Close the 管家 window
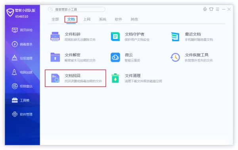238x150 pixels. point(229,9)
